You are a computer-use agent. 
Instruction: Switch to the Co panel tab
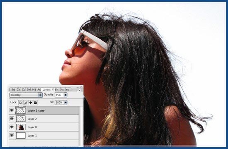[23, 89]
